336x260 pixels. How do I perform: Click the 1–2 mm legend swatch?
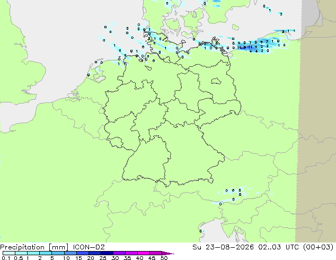click(33, 253)
